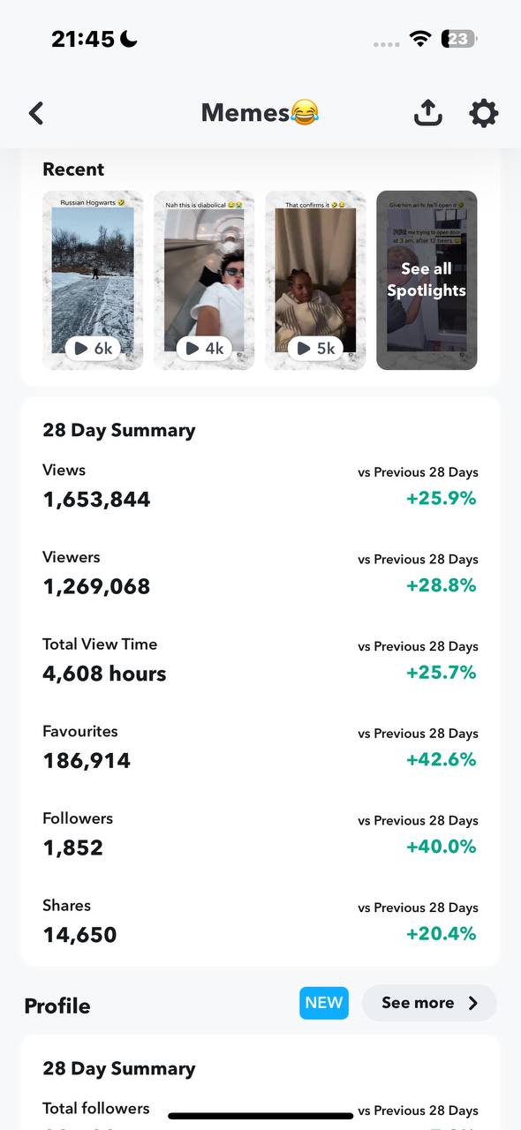Open the share upload icon
This screenshot has height=1130, width=521.
pos(427,113)
